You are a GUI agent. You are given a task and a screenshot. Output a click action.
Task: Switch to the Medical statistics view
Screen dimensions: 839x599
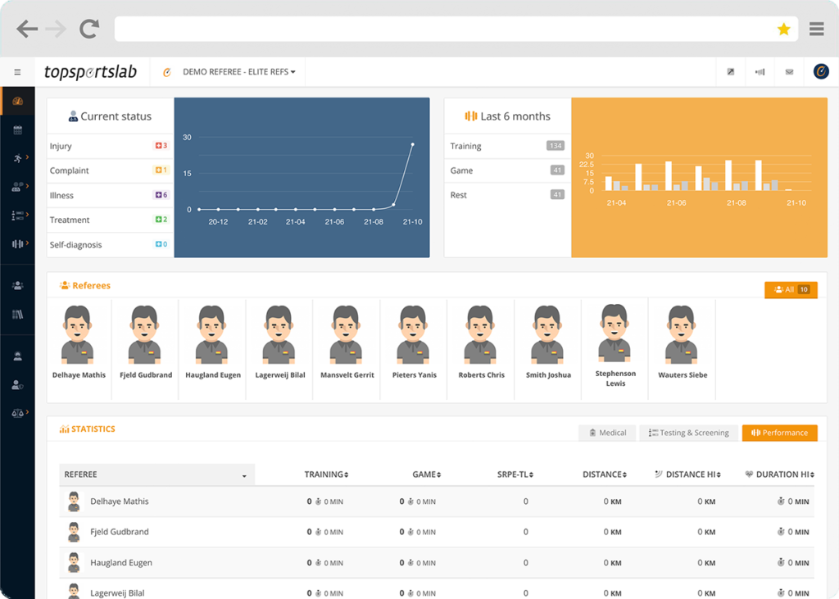tap(607, 433)
